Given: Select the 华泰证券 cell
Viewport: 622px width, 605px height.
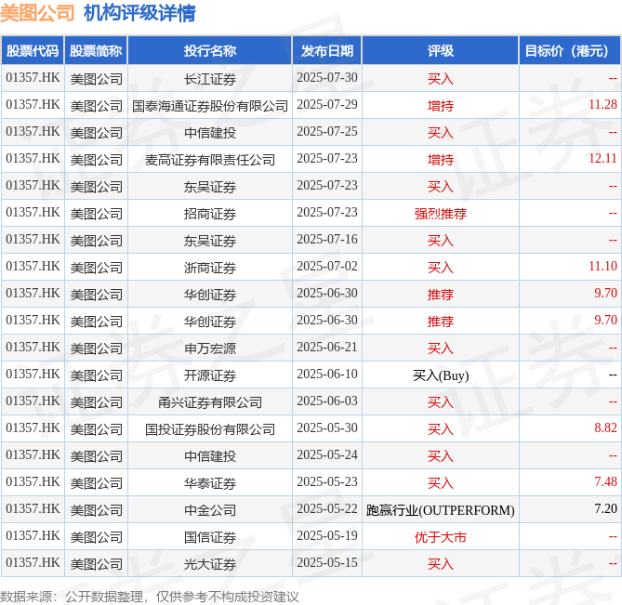Looking at the screenshot, I should [x=210, y=483].
